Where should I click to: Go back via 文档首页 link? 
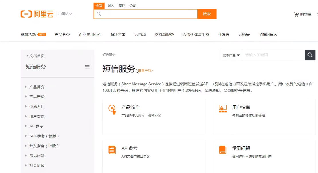tap(35, 56)
